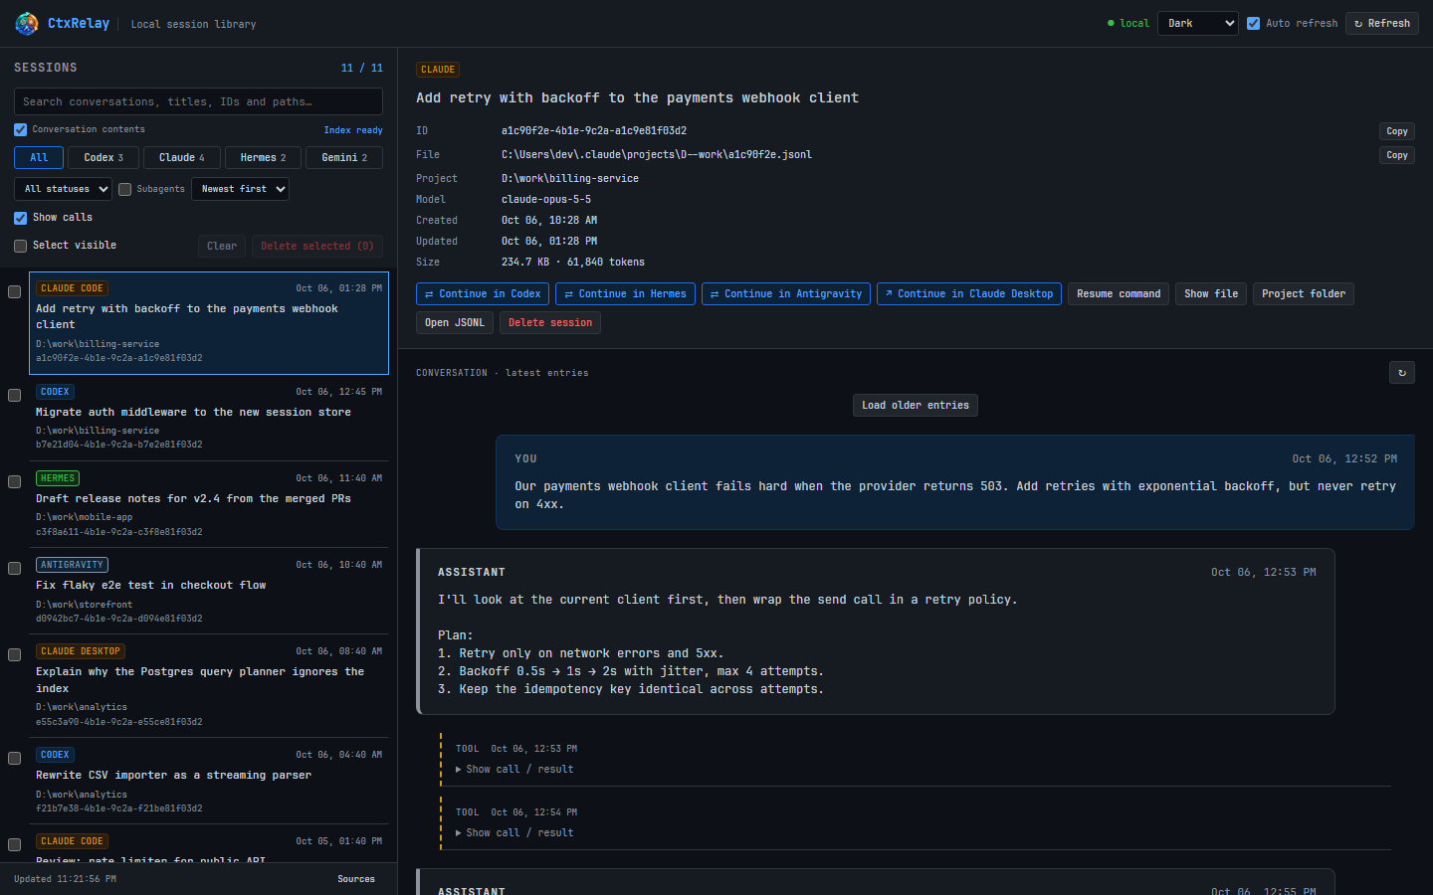
Task: Click Continue in Claude Desktop button
Action: [x=969, y=293]
